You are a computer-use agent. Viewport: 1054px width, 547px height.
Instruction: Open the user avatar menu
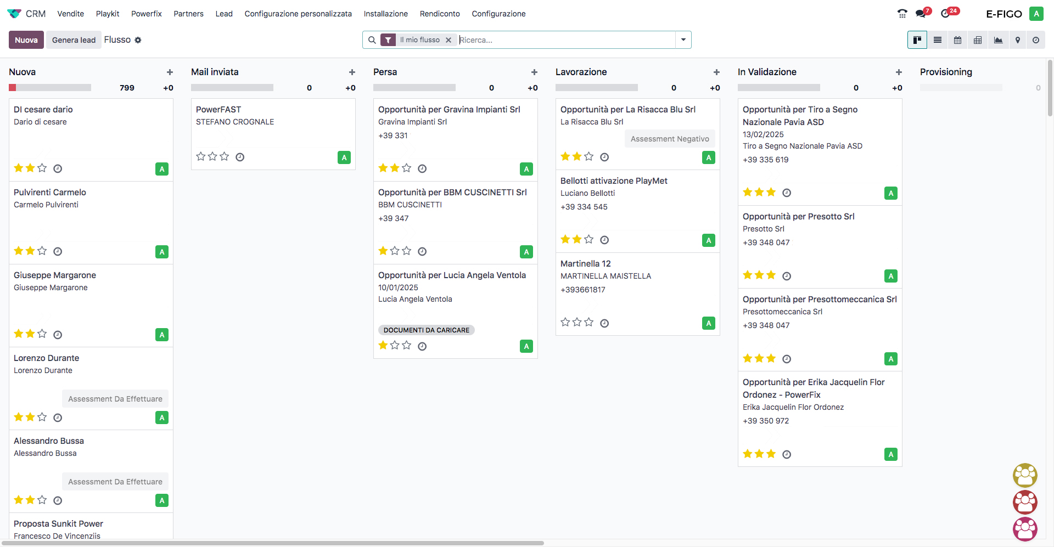point(1036,14)
